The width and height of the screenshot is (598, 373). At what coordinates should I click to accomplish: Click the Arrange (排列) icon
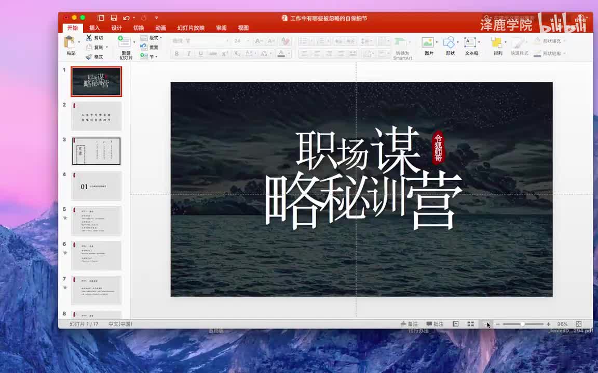(x=497, y=42)
